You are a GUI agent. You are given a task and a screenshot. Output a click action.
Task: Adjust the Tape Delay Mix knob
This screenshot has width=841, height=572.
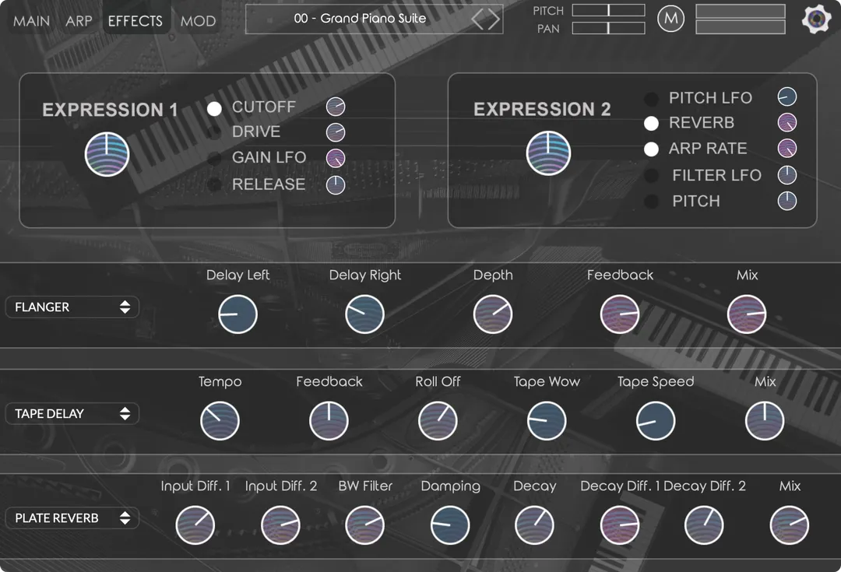[x=765, y=420]
